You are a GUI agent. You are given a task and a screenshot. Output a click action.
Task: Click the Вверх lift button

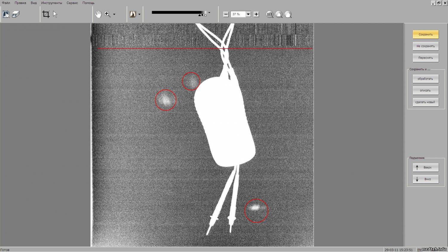pos(426,167)
